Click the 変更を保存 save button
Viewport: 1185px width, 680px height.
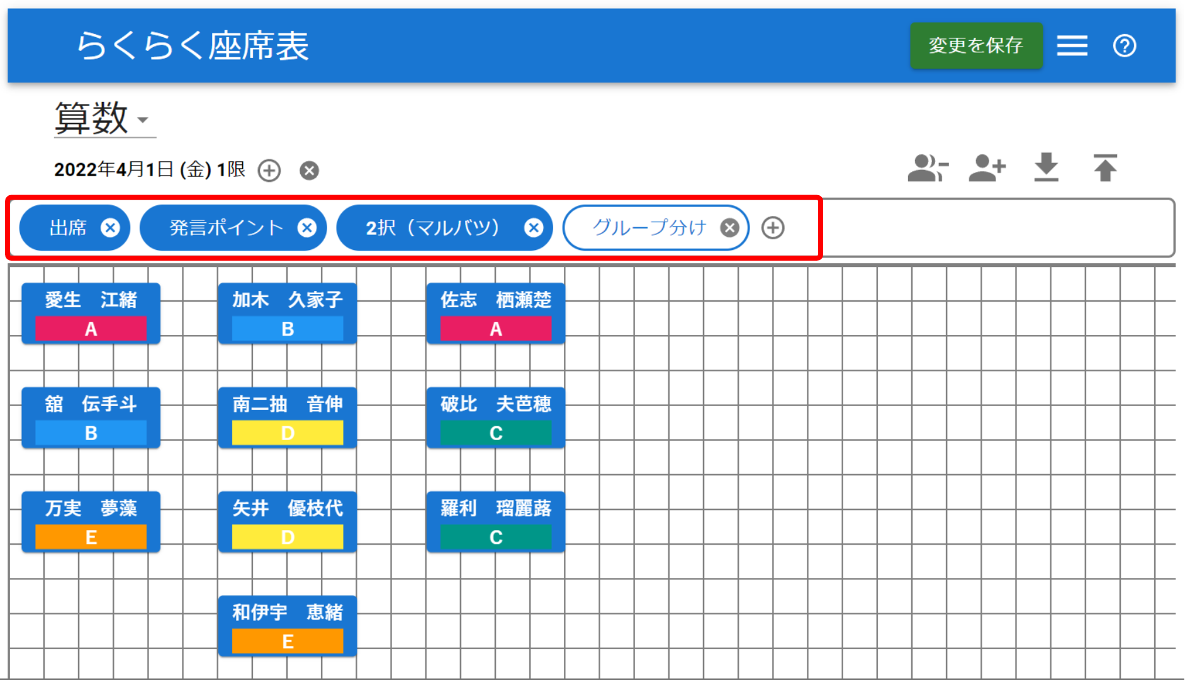point(975,45)
